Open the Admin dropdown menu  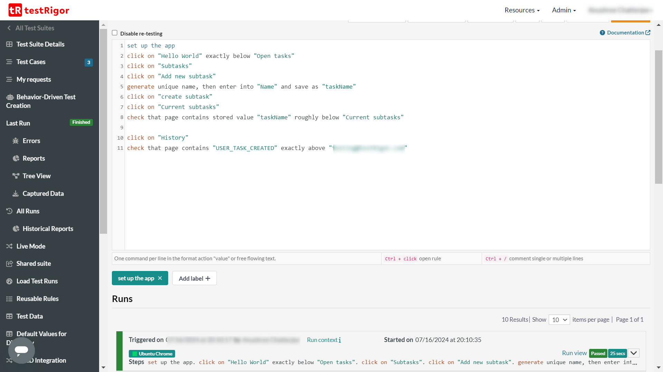point(564,10)
